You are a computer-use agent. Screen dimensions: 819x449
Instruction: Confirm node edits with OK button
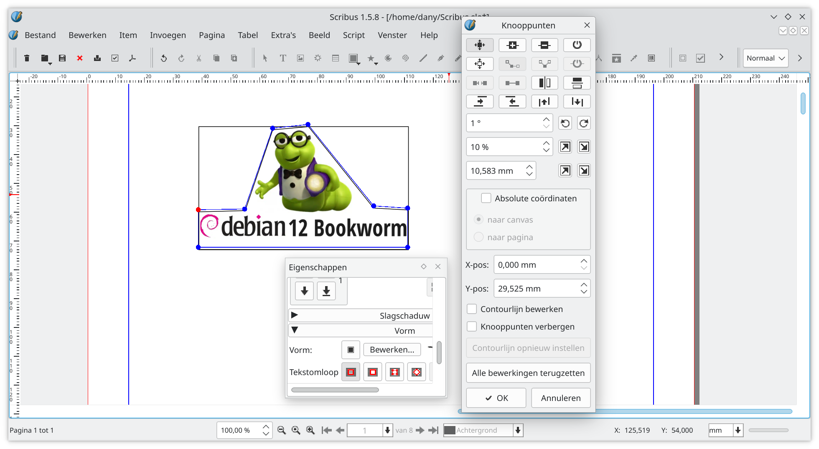(x=496, y=398)
